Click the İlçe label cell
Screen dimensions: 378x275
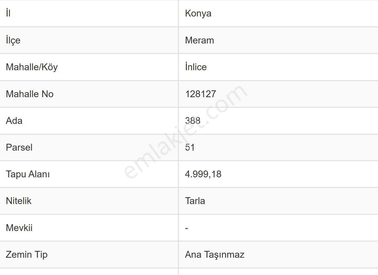pos(13,40)
